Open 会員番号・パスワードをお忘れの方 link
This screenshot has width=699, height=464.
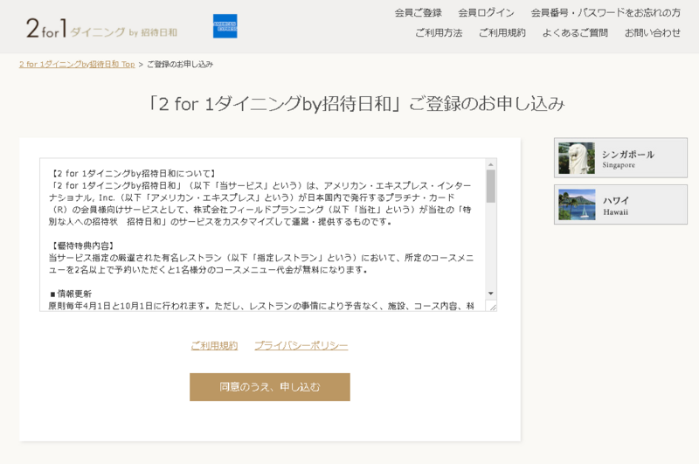click(606, 12)
